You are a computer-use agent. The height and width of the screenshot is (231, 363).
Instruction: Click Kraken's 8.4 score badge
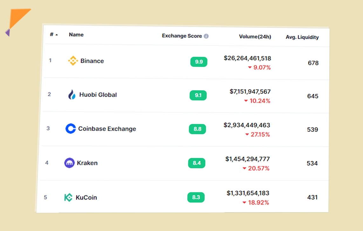click(x=197, y=163)
